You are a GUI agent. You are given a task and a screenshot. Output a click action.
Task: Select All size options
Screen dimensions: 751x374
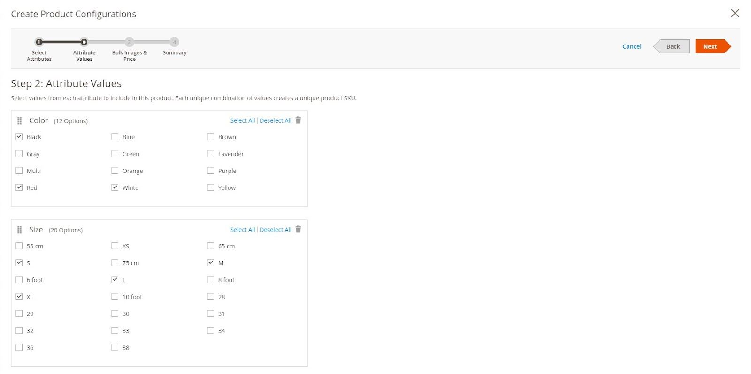coord(242,230)
